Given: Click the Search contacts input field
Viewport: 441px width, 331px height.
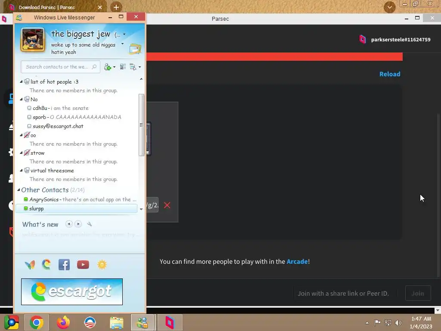Looking at the screenshot, I should 60,67.
